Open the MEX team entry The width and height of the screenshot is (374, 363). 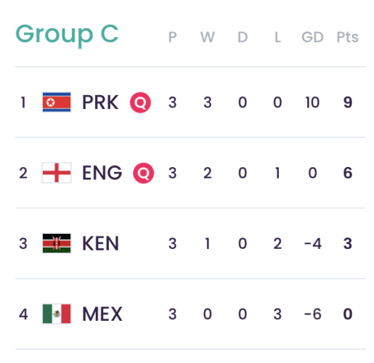102,314
